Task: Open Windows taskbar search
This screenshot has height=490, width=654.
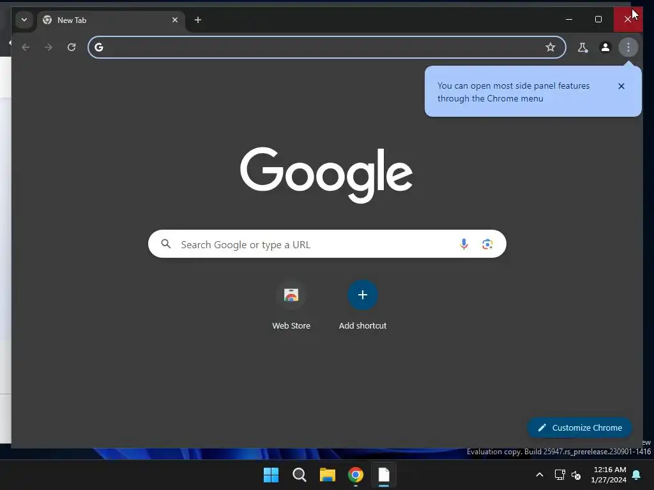Action: tap(299, 475)
